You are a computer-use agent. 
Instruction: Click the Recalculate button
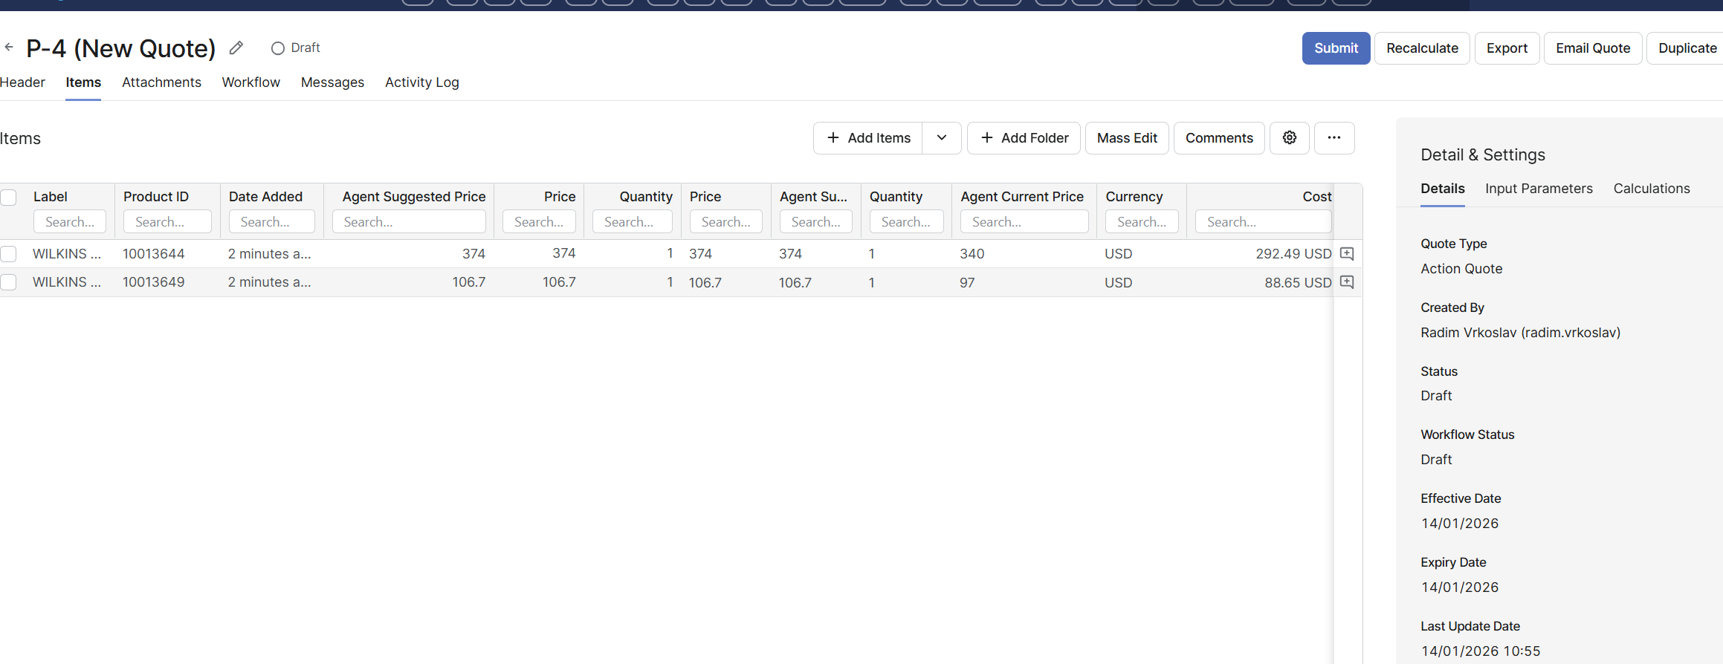tap(1421, 48)
